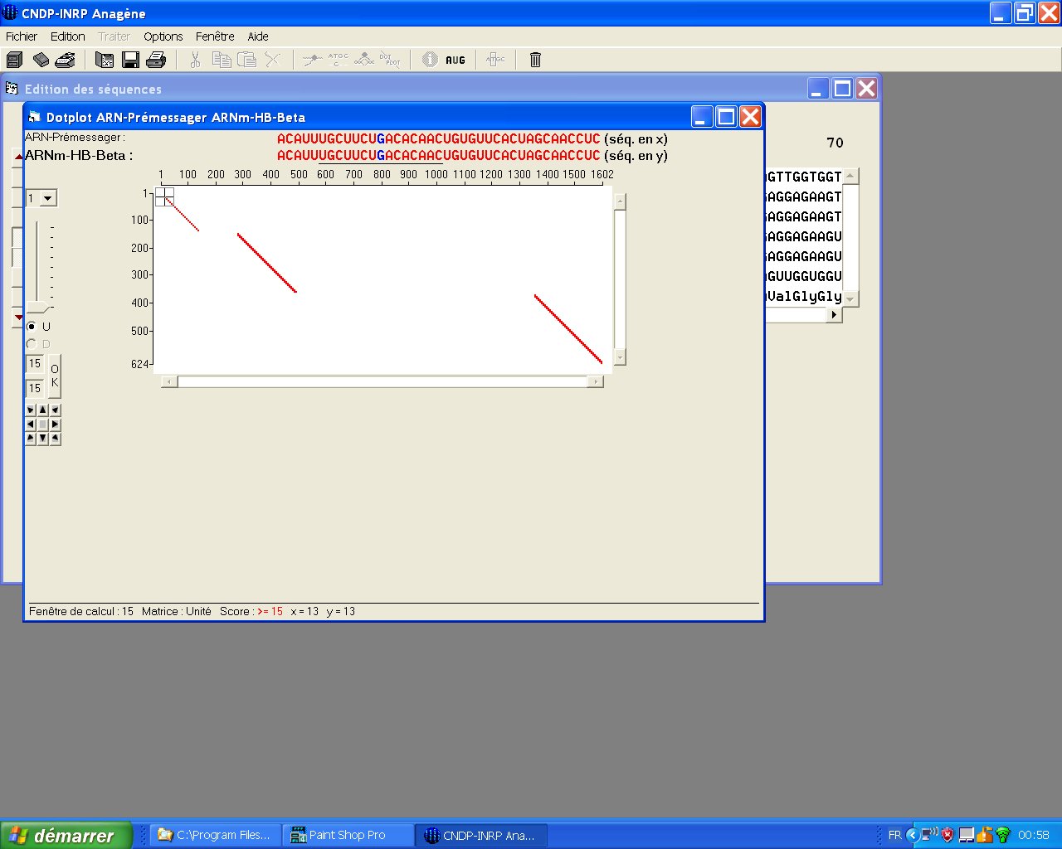This screenshot has height=849, width=1062.
Task: Click the sequence bank cabinet icon
Action: 14,60
